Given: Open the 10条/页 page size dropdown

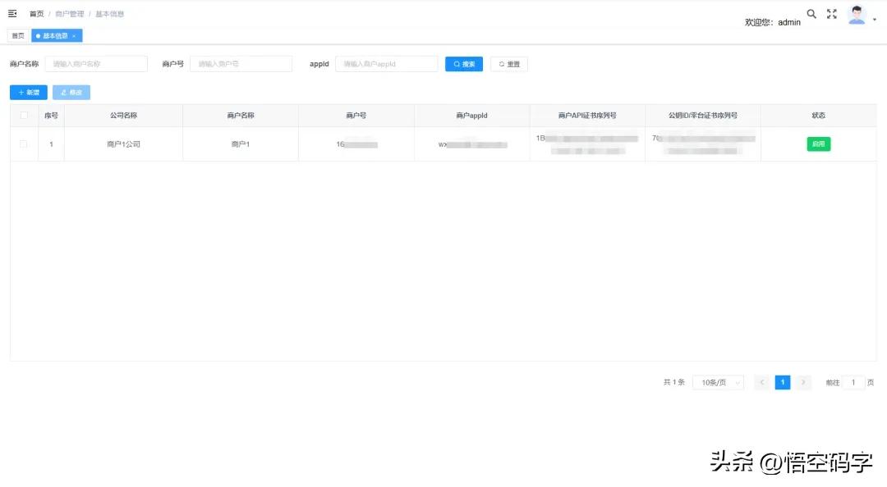Looking at the screenshot, I should [x=719, y=383].
